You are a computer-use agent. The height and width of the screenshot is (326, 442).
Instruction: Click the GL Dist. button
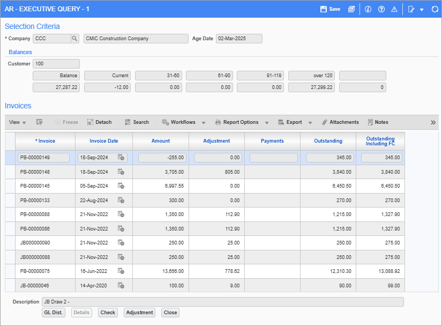[54, 313]
